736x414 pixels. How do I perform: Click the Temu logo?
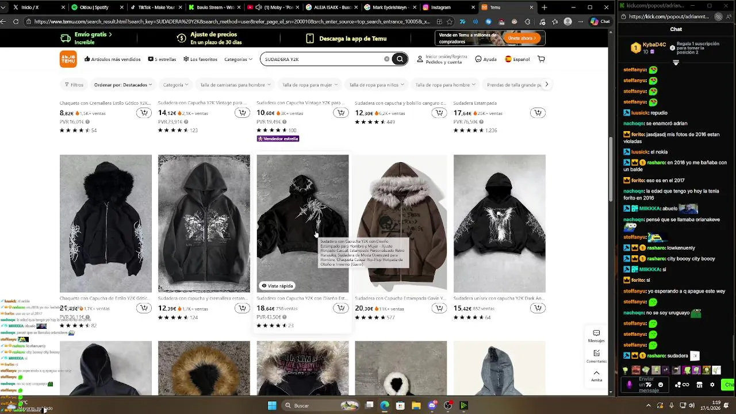(x=68, y=59)
